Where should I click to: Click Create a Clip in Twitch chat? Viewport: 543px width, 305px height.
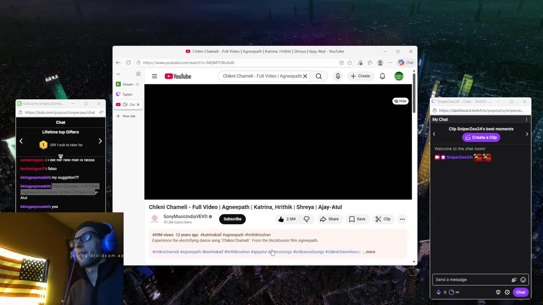pos(481,137)
